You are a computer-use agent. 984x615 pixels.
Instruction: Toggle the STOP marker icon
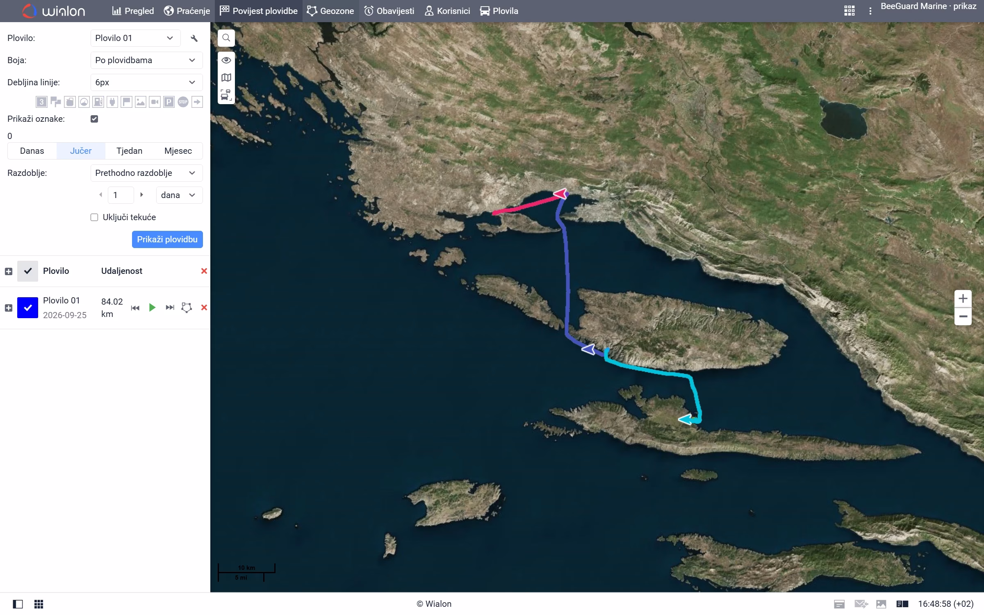point(183,102)
